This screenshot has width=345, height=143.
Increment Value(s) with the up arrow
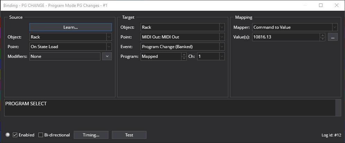point(322,35)
